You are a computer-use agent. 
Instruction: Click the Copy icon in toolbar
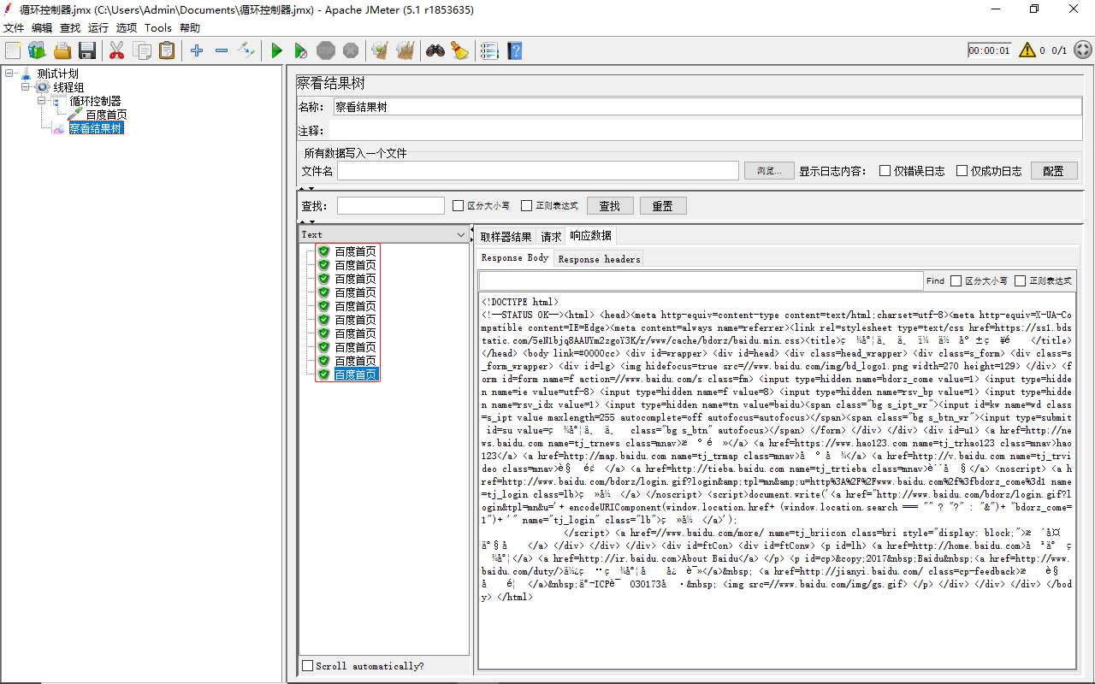142,50
